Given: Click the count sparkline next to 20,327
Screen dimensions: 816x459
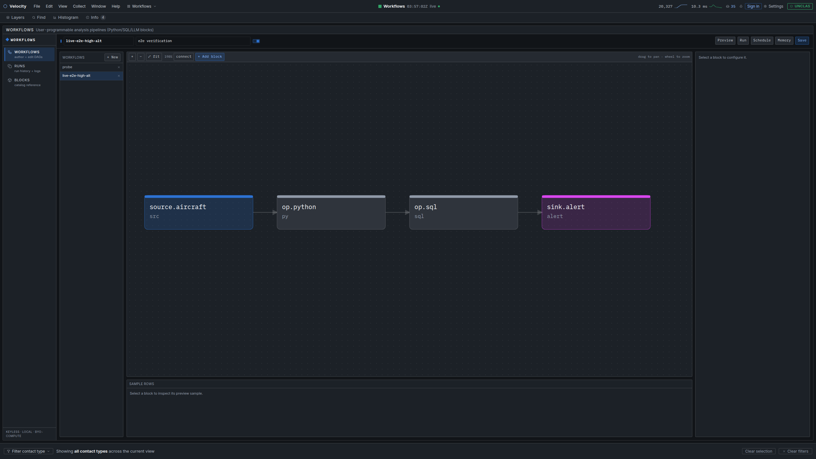Looking at the screenshot, I should [x=681, y=6].
